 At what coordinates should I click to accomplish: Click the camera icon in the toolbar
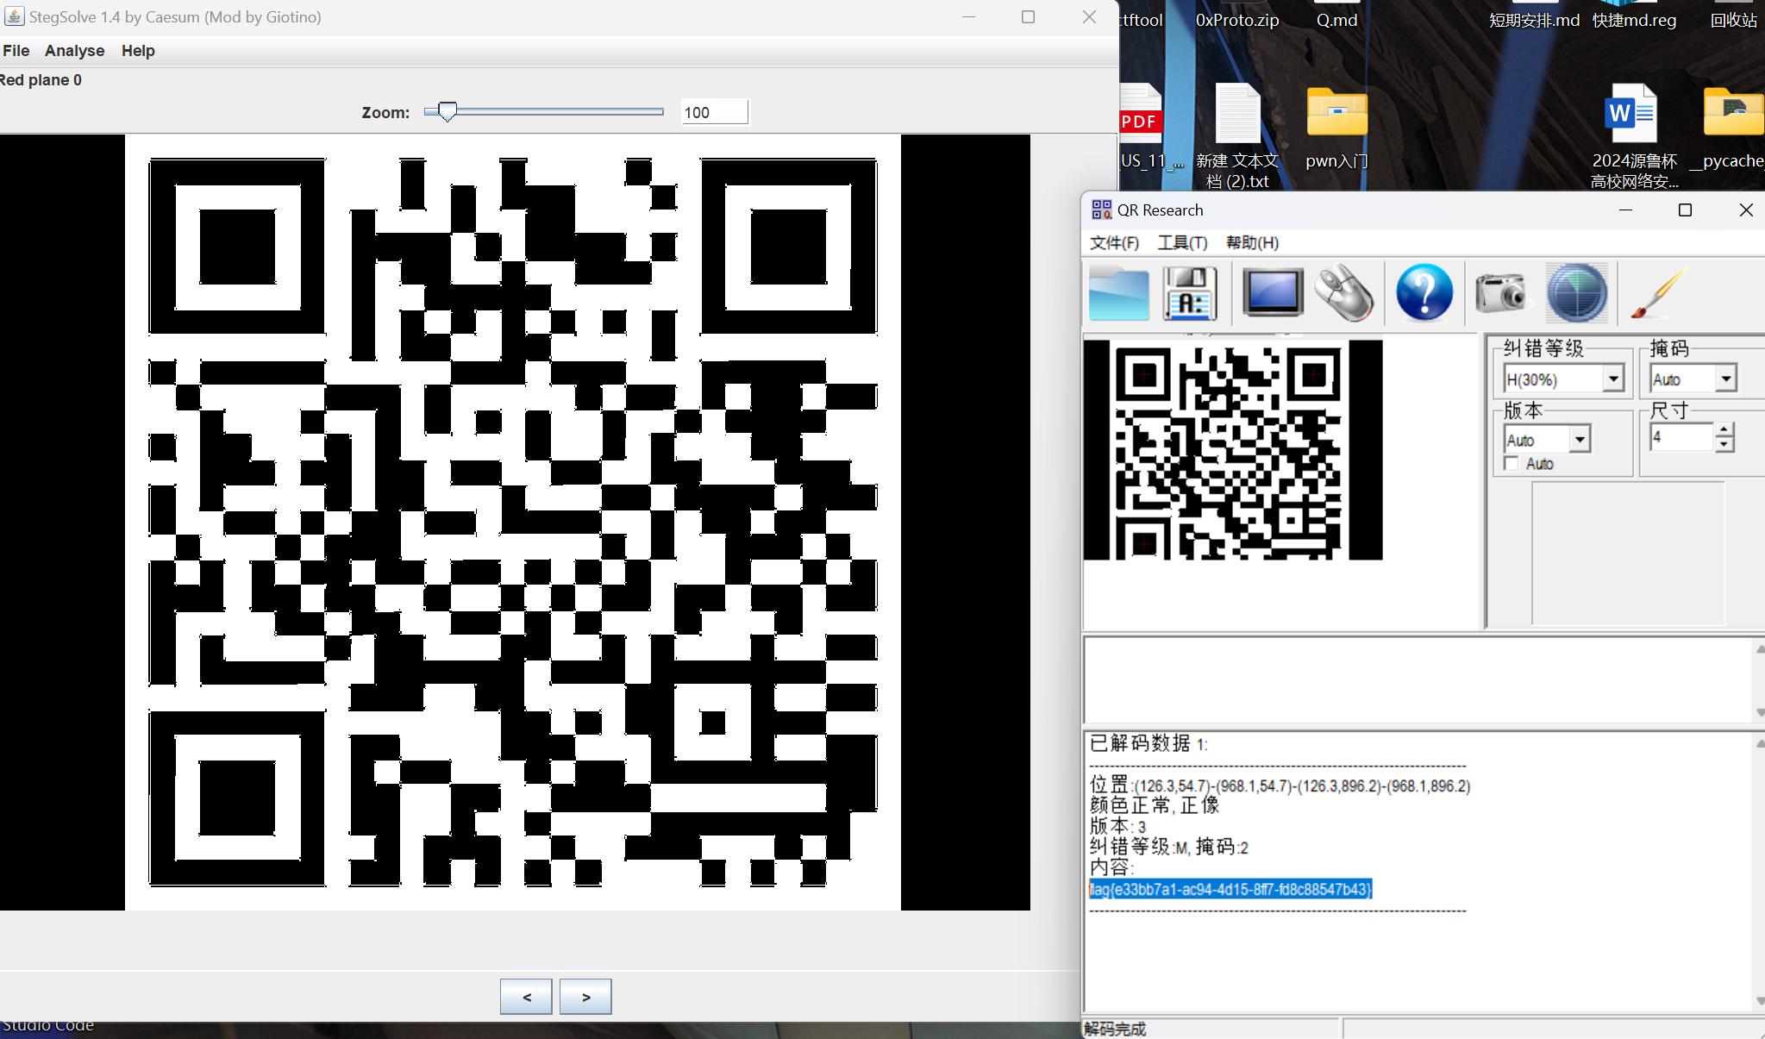coord(1501,293)
